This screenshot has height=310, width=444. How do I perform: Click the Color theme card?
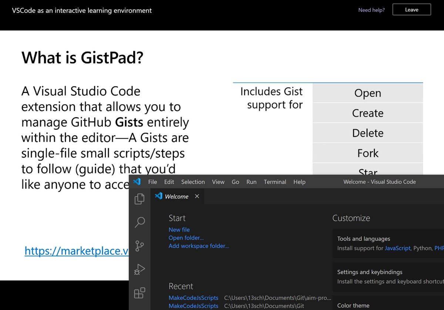(388, 303)
